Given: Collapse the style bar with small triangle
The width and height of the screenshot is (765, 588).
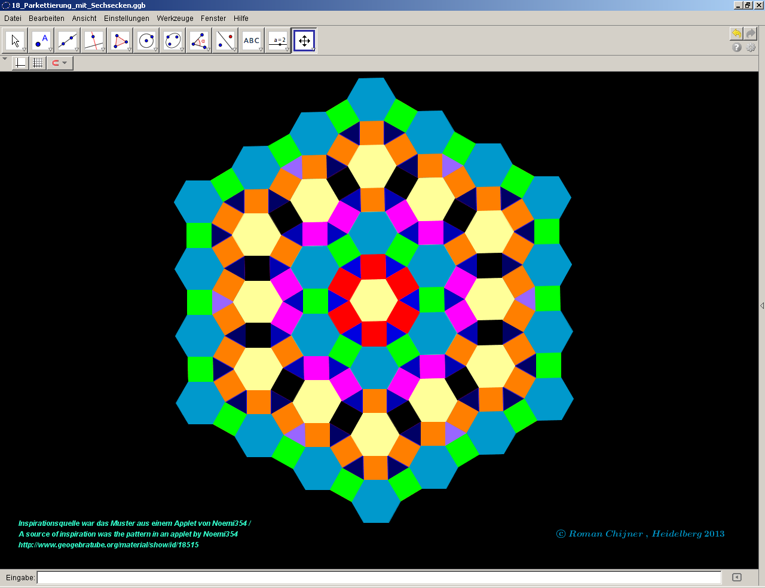Looking at the screenshot, I should point(5,59).
